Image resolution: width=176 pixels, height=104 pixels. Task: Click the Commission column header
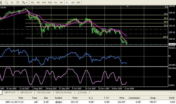click(134, 98)
